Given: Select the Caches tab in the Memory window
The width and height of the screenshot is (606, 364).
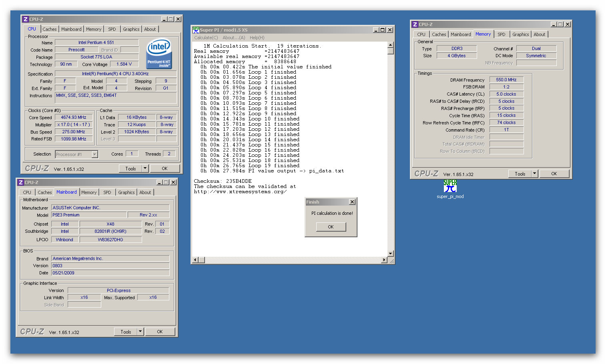Looking at the screenshot, I should point(439,34).
